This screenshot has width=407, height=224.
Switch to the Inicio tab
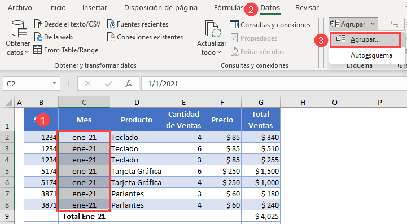pyautogui.click(x=58, y=8)
